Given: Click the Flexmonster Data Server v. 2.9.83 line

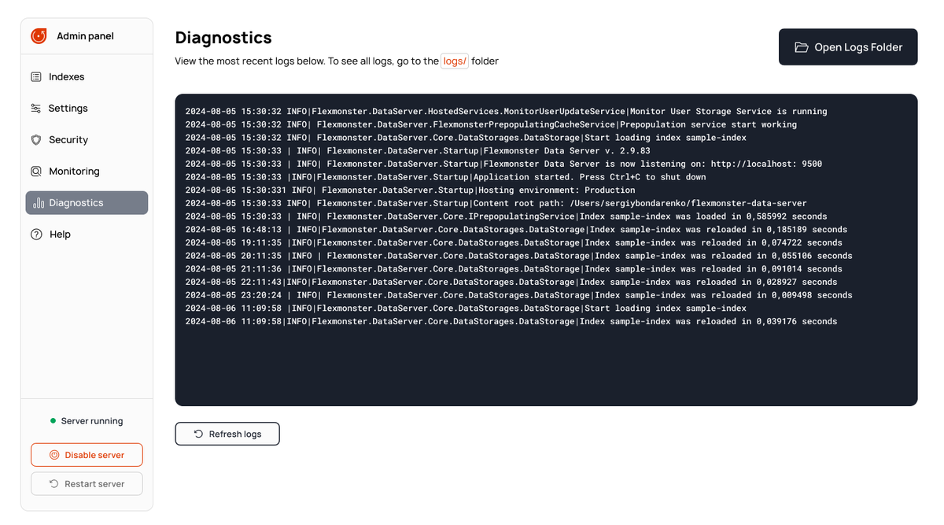Looking at the screenshot, I should tap(418, 151).
